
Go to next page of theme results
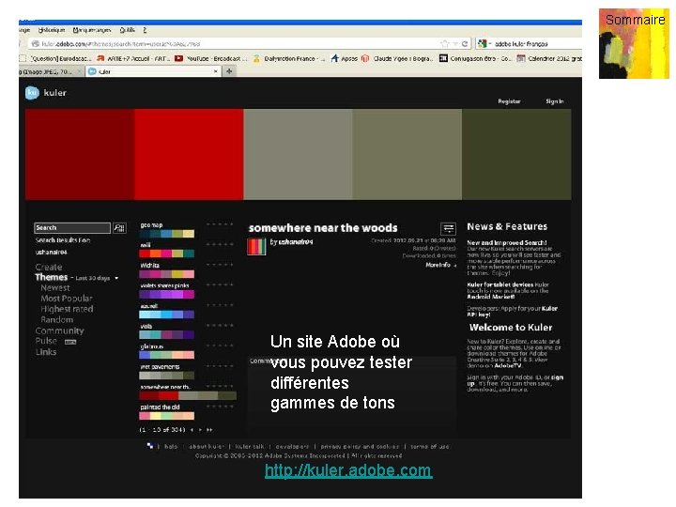coord(200,429)
